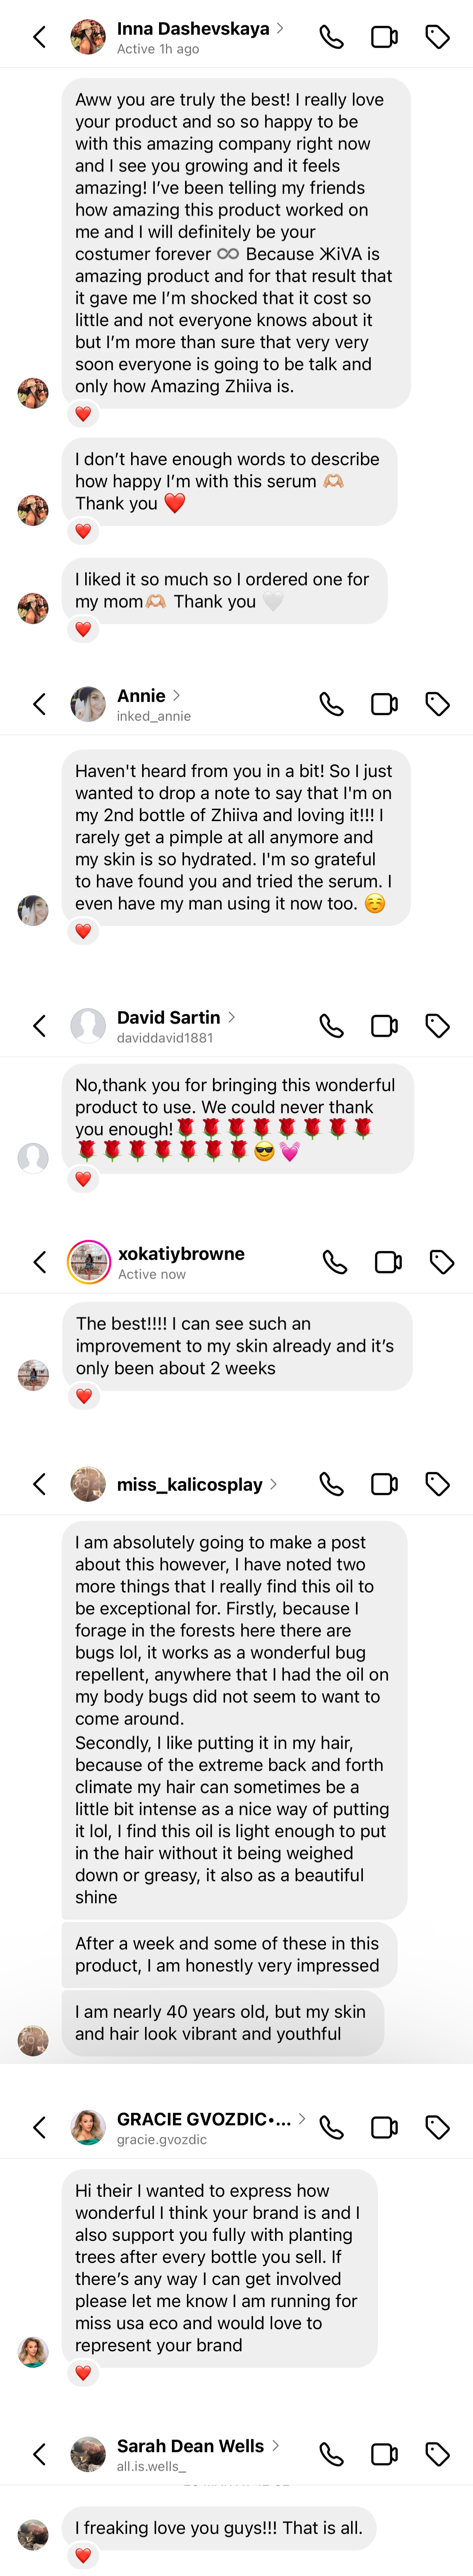473x2576 pixels.
Task: Open the chevron beside miss_kalicosplay's name
Action: [x=274, y=1484]
